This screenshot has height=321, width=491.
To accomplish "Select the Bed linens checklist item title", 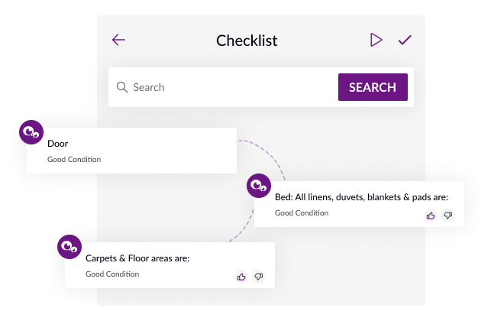I will tap(361, 197).
